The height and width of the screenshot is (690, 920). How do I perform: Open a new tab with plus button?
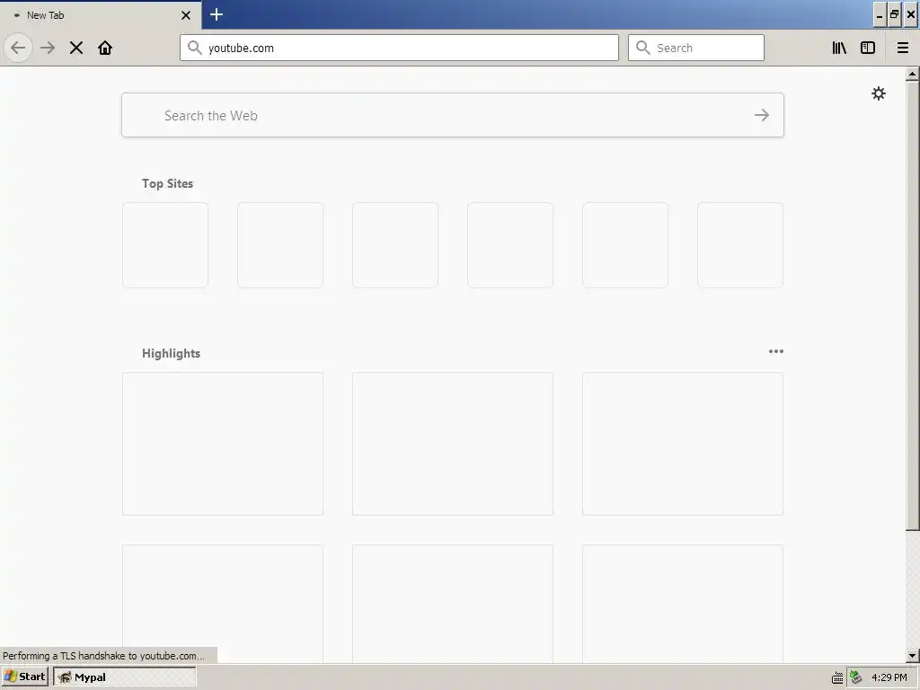pos(217,14)
